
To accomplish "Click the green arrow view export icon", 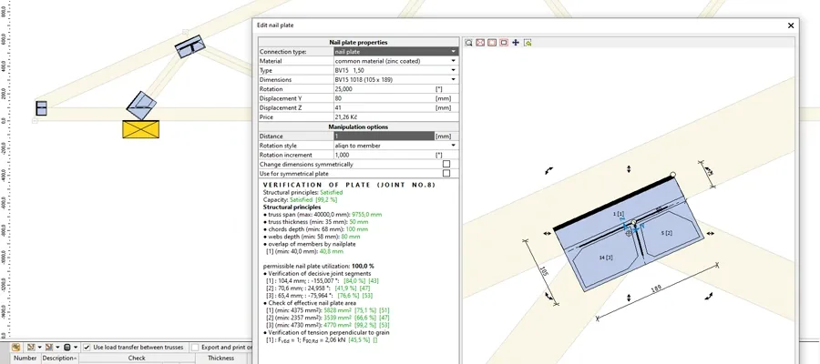I will coord(528,43).
